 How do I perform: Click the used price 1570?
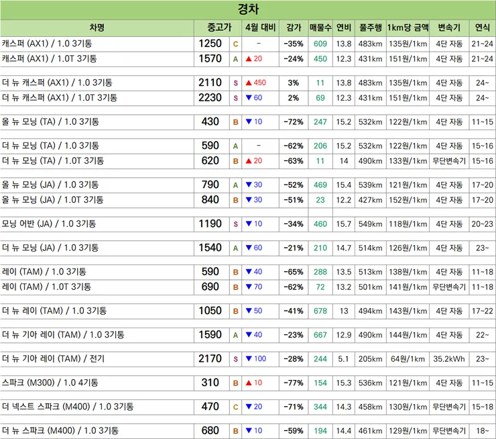click(x=210, y=58)
